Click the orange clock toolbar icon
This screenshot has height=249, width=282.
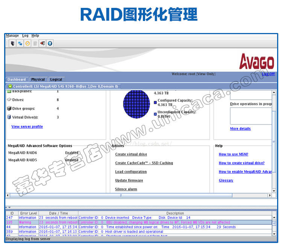click(x=27, y=43)
